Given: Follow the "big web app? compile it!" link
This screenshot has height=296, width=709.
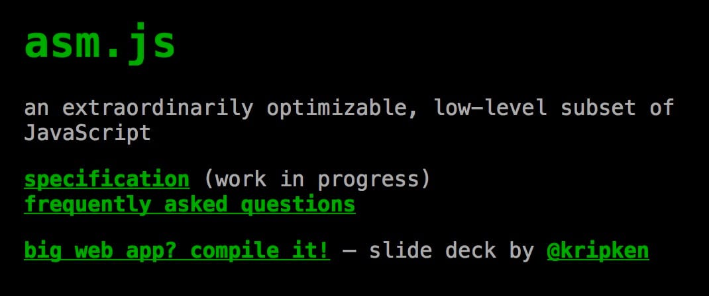Looking at the screenshot, I should tap(177, 250).
